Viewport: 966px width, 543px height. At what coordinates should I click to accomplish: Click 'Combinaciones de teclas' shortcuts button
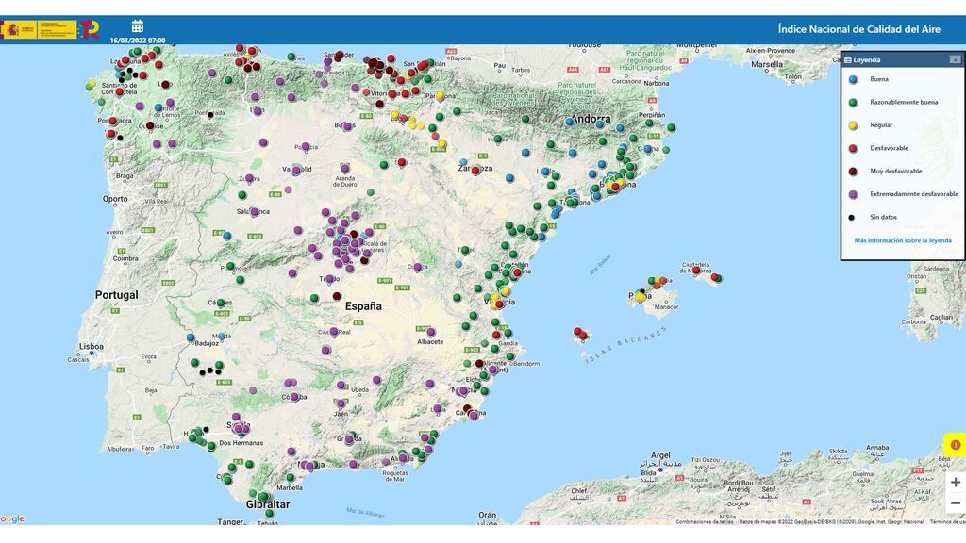tap(704, 521)
